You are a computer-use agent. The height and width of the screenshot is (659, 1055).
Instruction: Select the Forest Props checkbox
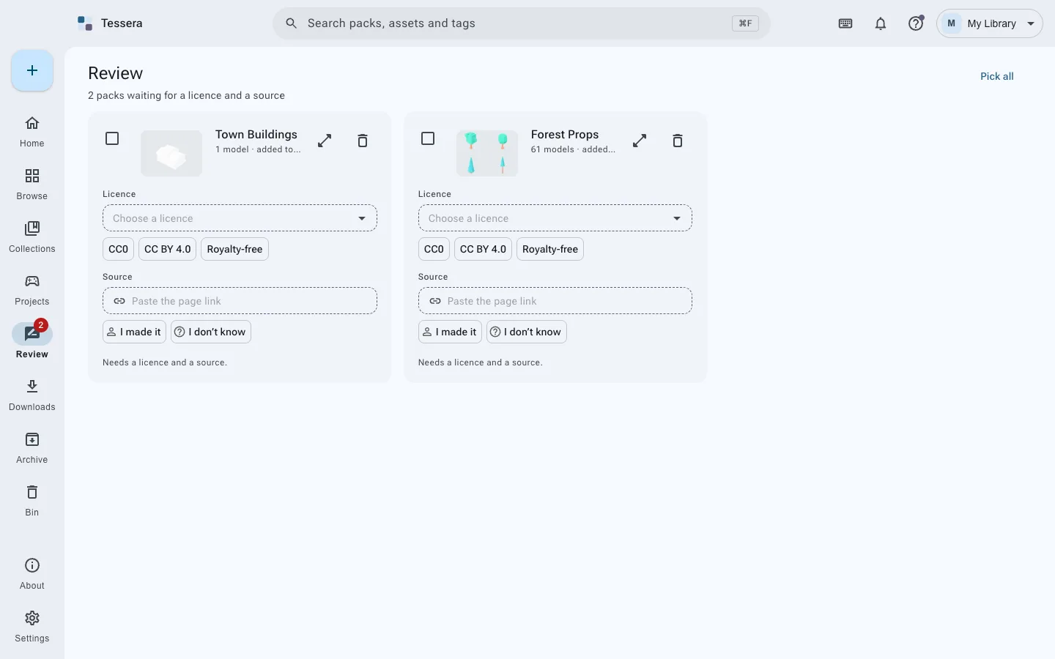(428, 138)
